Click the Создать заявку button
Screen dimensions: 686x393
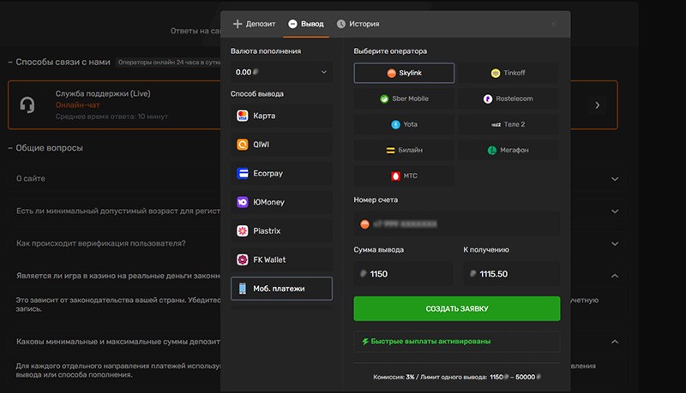(456, 308)
